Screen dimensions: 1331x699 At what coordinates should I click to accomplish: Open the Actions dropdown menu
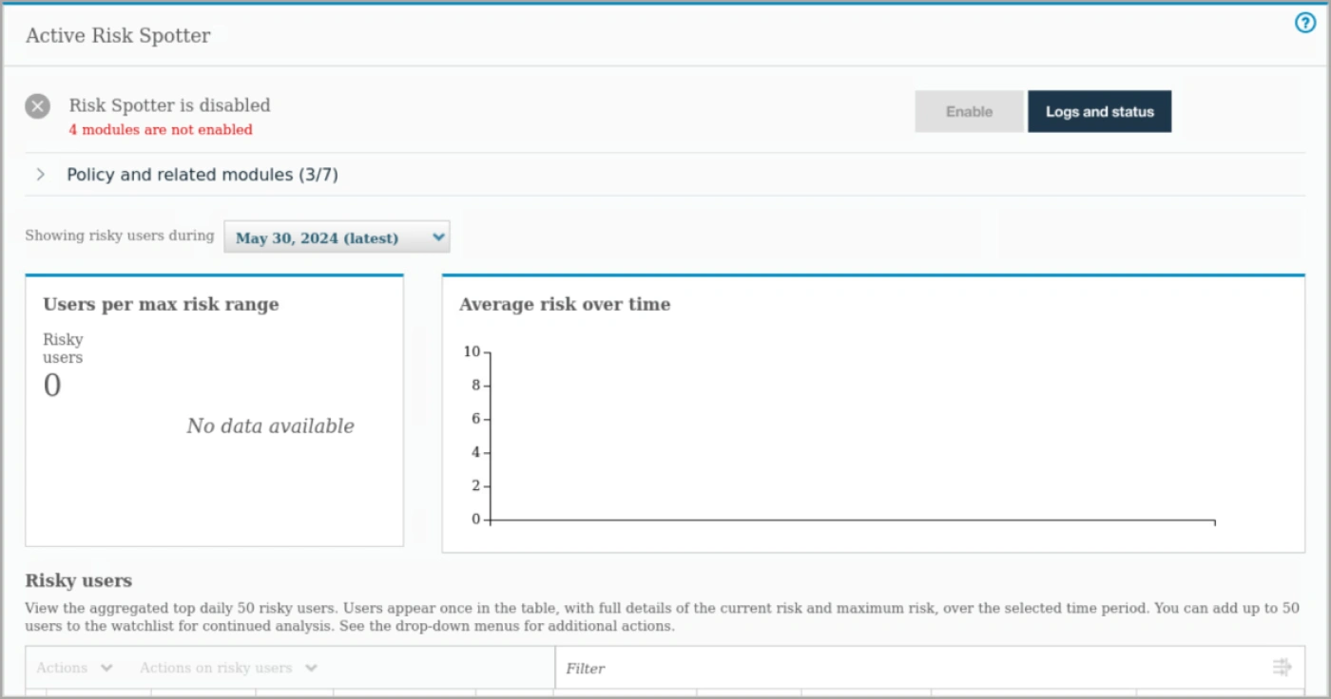coord(75,668)
